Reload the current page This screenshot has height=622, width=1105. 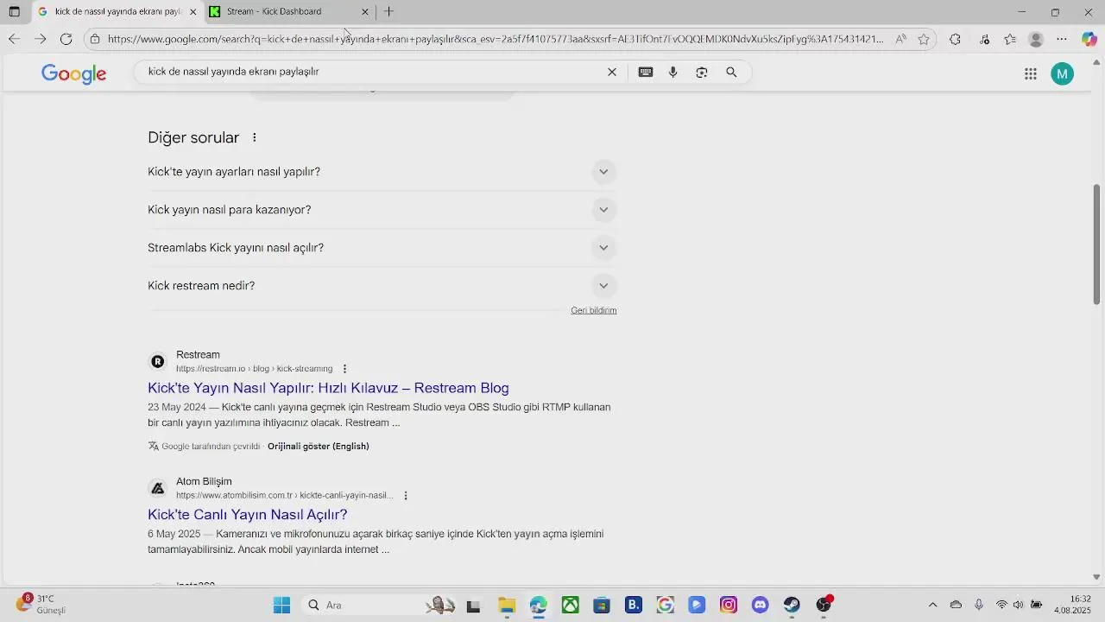point(66,39)
